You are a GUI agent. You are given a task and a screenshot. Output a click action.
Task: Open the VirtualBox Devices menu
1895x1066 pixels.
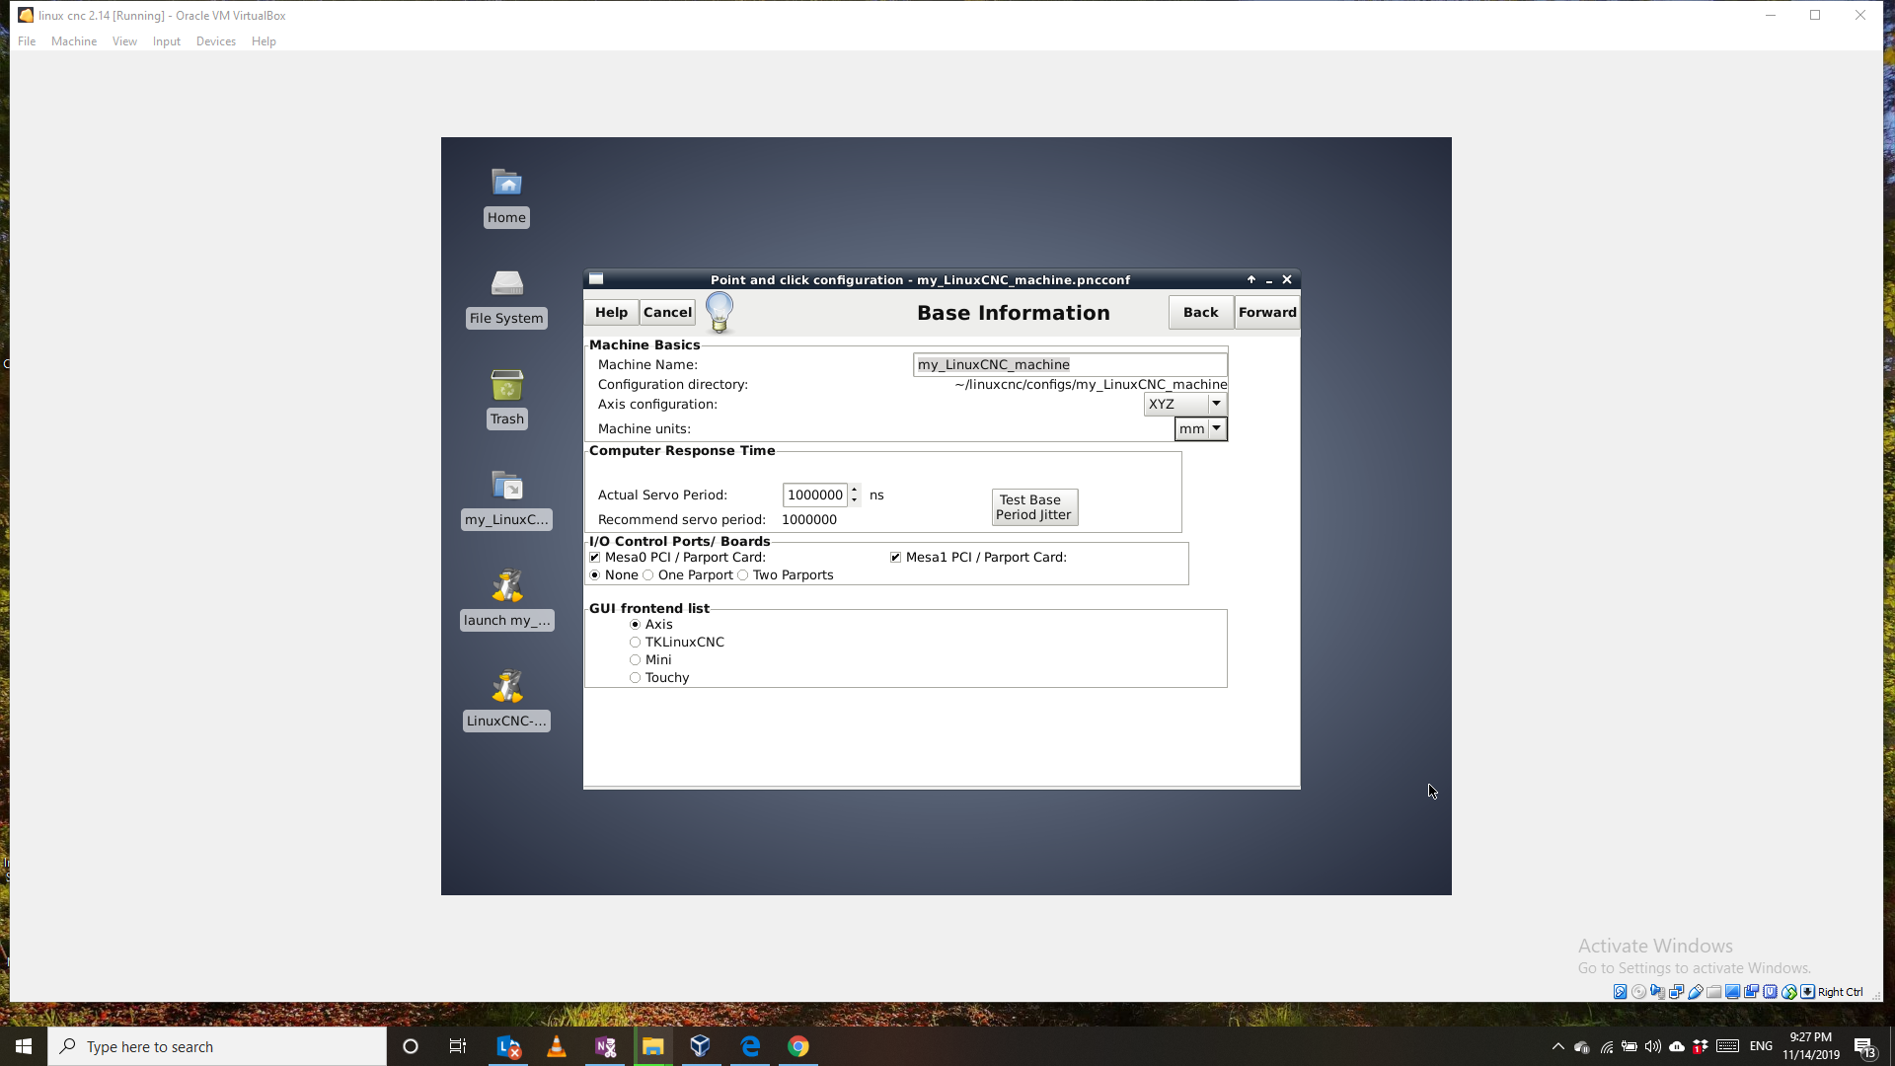(216, 41)
